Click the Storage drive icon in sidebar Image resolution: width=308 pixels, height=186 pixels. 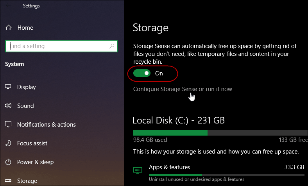(8, 181)
